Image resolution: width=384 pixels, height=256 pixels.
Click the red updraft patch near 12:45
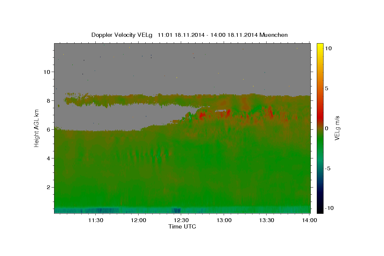click(x=202, y=116)
